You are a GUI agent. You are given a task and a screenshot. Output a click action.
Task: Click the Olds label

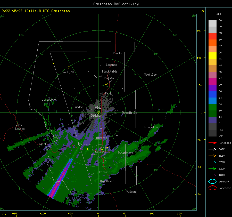(98, 108)
